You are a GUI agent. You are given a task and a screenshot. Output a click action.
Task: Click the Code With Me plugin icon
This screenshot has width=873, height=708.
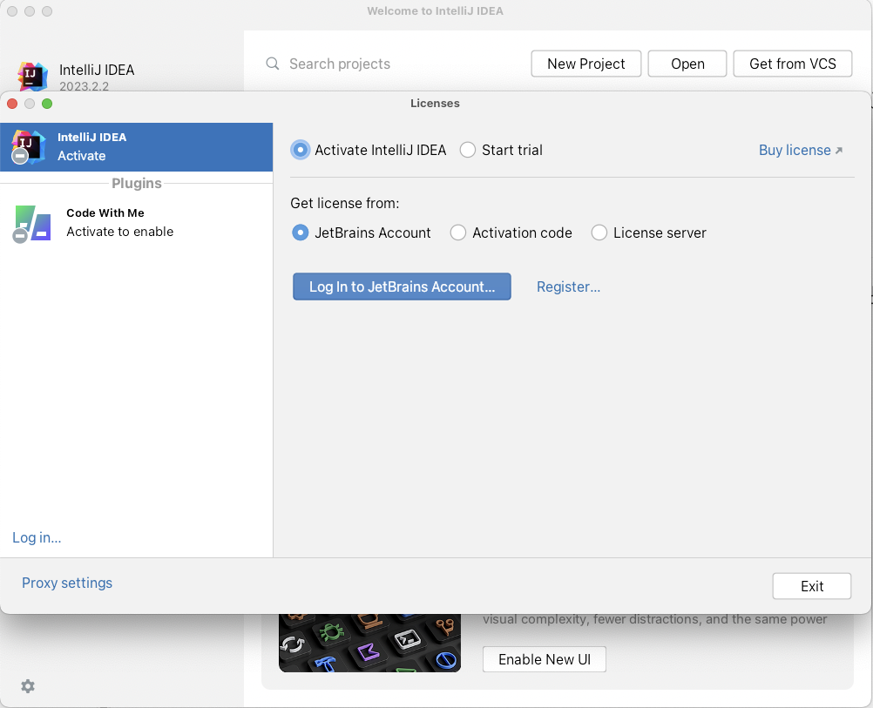[32, 223]
